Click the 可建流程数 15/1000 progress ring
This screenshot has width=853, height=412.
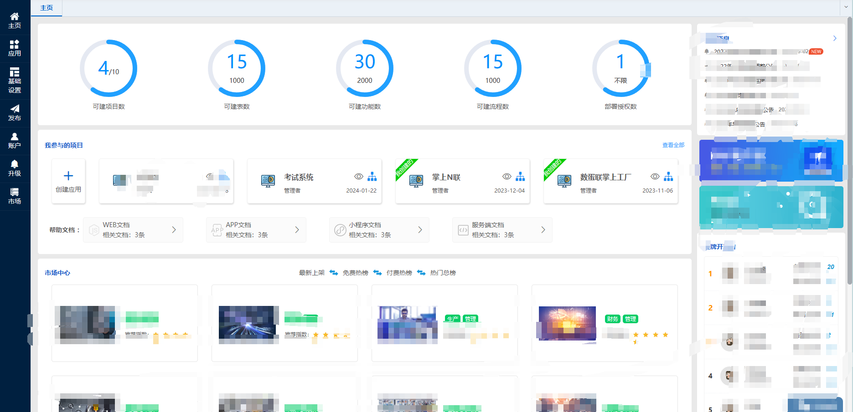click(493, 68)
